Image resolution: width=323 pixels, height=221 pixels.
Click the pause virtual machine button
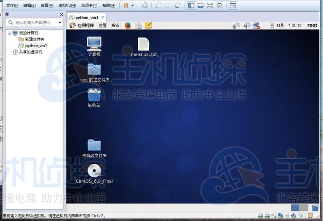click(126, 6)
